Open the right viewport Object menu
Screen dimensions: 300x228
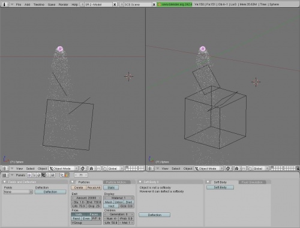(x=188, y=169)
